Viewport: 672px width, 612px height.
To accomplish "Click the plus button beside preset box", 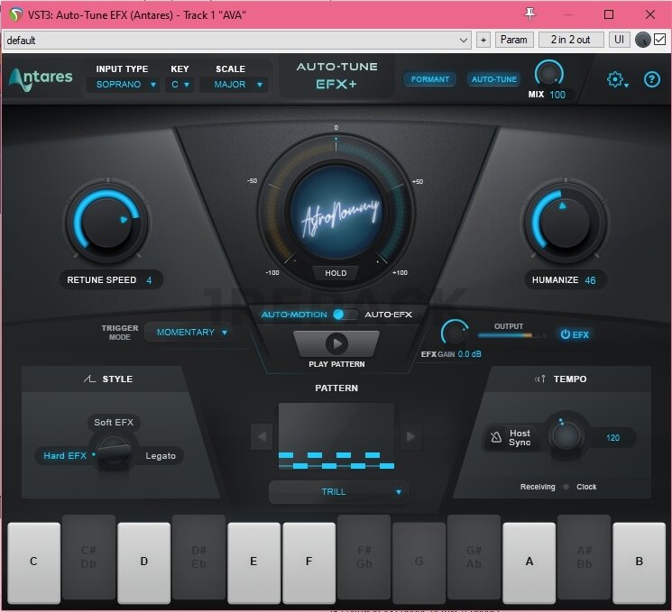I will click(483, 40).
